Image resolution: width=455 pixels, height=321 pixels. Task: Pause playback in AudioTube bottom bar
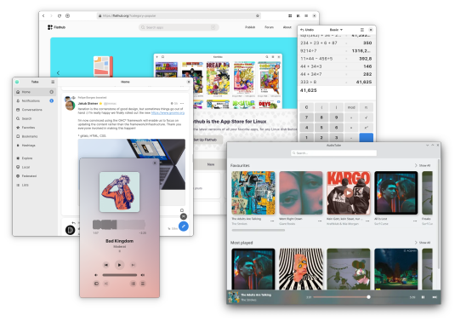point(423,297)
